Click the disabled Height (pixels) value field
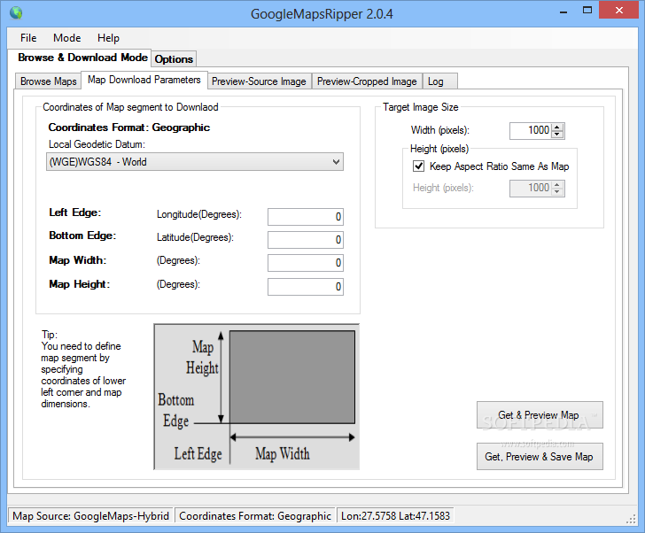Screen dimensions: 645x533 coord(531,189)
